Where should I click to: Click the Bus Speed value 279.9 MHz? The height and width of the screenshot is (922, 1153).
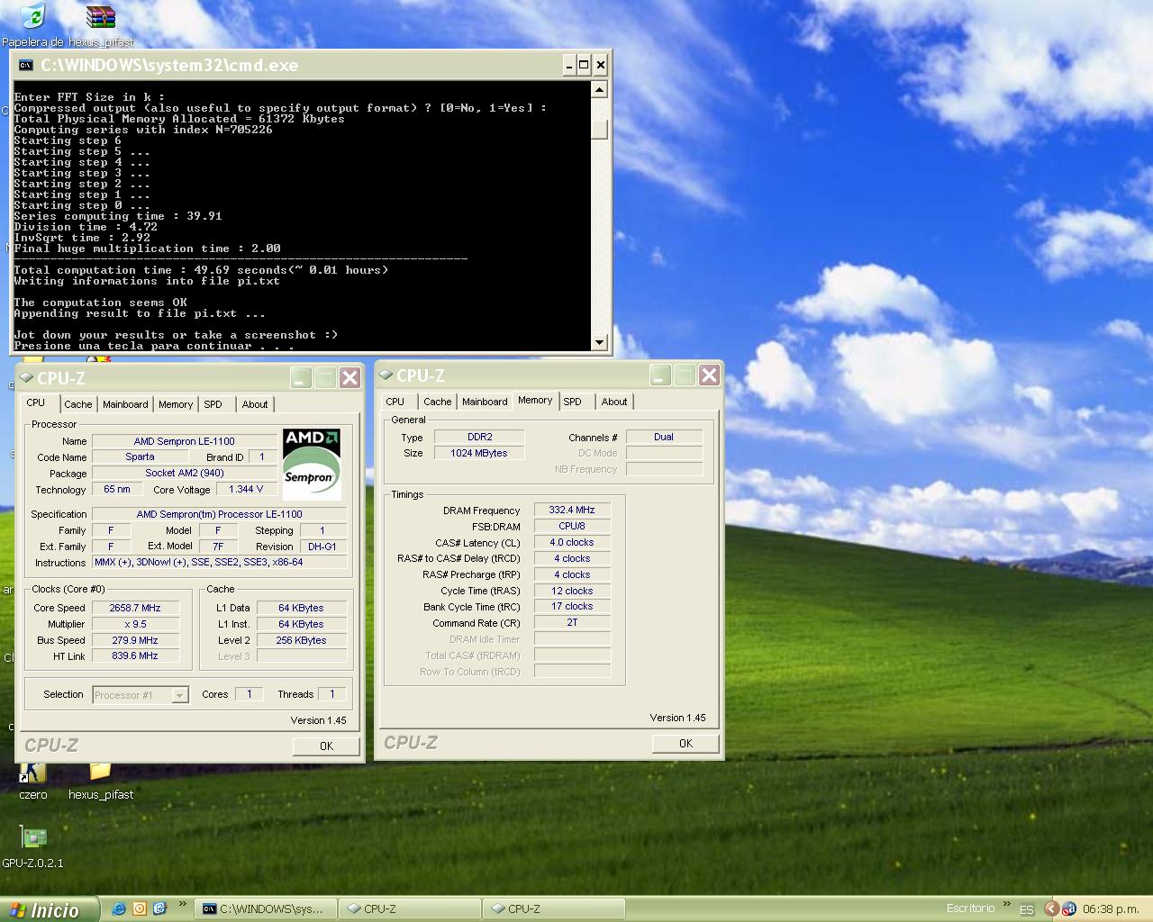point(135,640)
